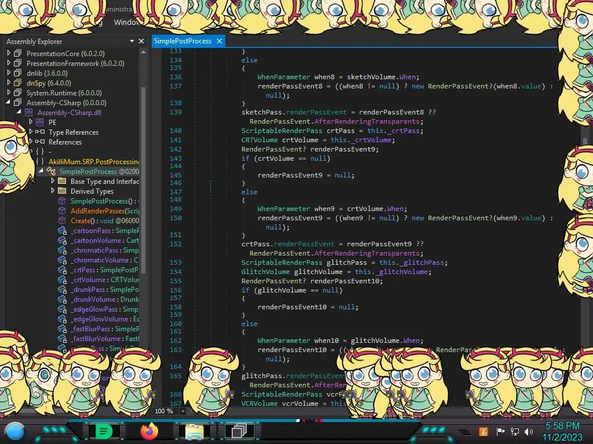Expand the PresentationFramework node

click(x=8, y=63)
